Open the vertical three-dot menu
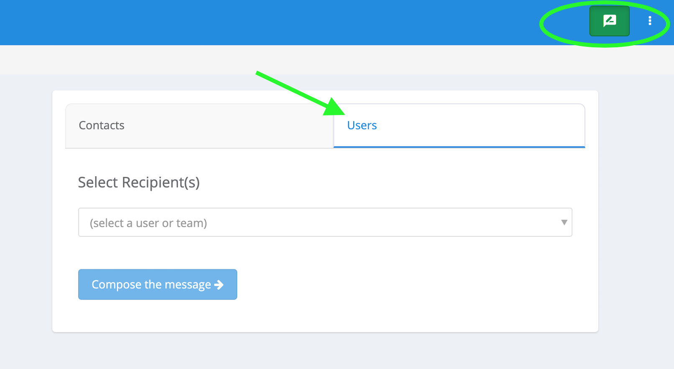 click(x=649, y=21)
